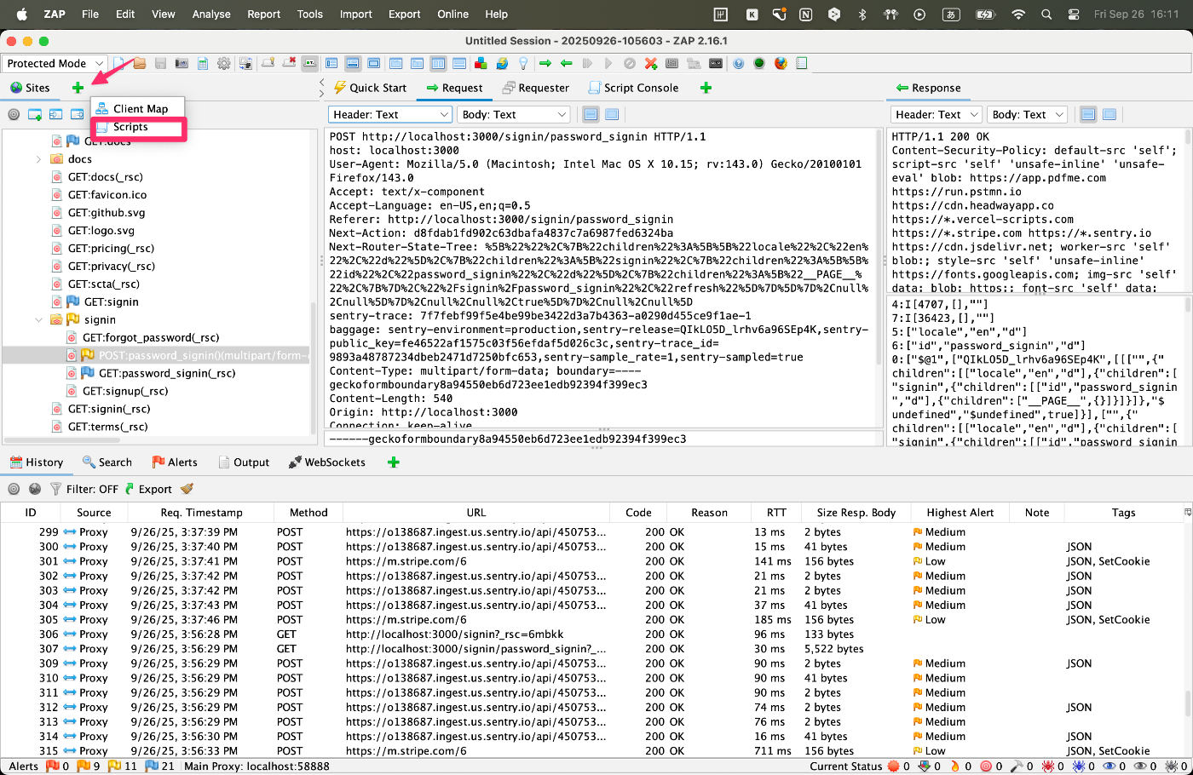The width and height of the screenshot is (1193, 775).
Task: Click the red spider status icon
Action: click(x=1048, y=766)
